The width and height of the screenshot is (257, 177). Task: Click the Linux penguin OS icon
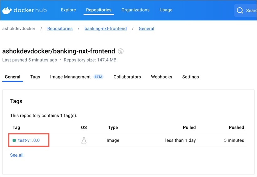[84, 140]
